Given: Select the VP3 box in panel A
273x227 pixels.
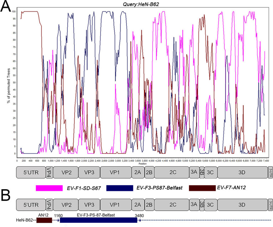Looking at the screenshot, I should click(x=89, y=172).
